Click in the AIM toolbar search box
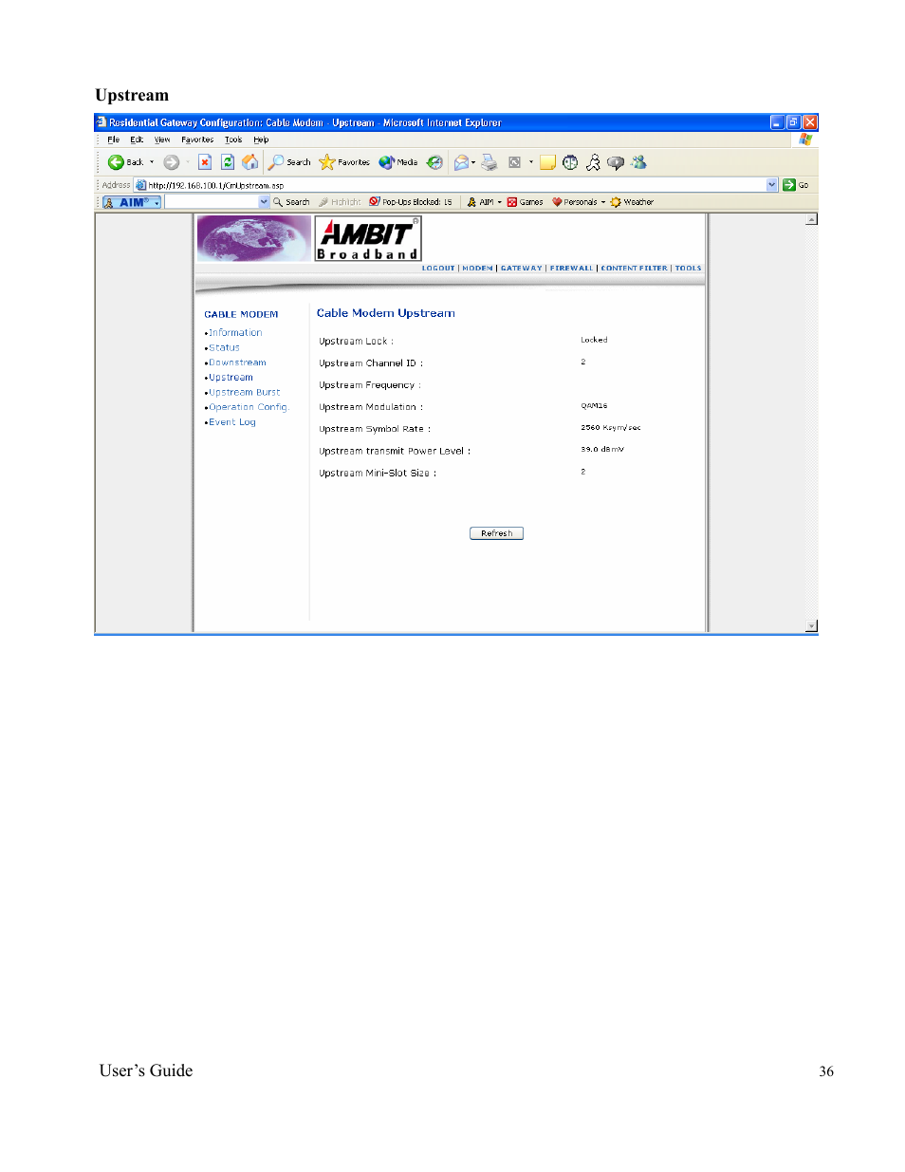 point(212,202)
